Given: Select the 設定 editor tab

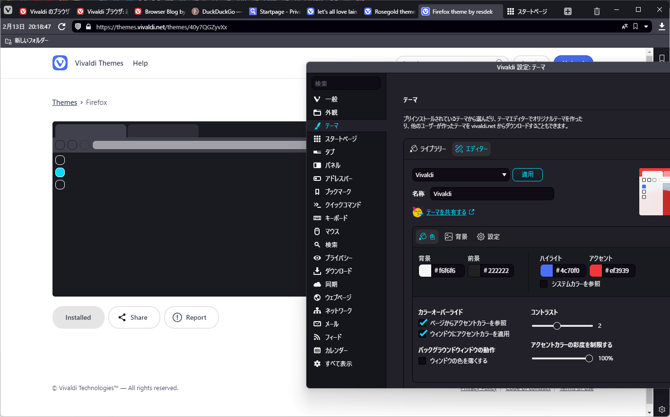Looking at the screenshot, I should 488,237.
